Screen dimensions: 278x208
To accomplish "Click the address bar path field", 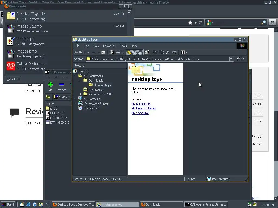I will (x=157, y=59).
